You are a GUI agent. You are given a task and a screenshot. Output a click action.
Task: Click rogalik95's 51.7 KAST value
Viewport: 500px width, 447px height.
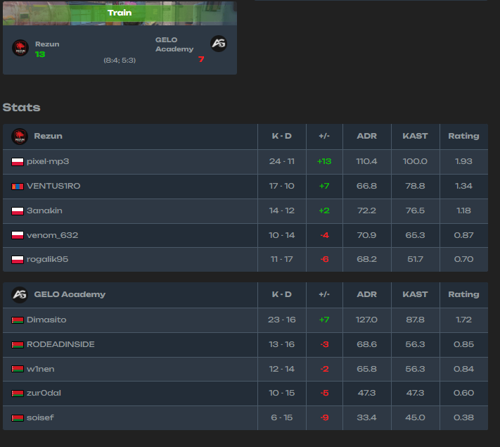415,259
